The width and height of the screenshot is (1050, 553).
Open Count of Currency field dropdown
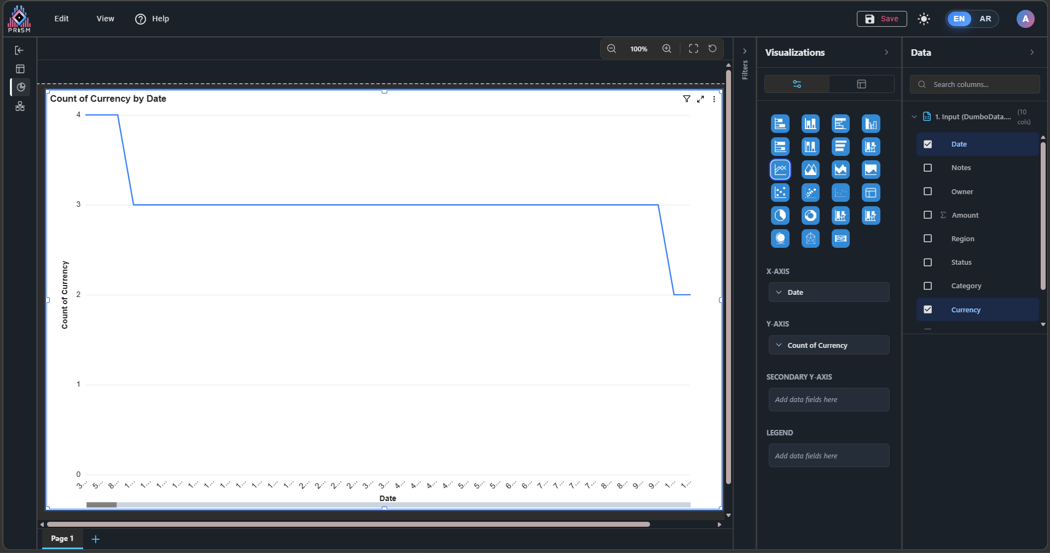[x=779, y=345]
